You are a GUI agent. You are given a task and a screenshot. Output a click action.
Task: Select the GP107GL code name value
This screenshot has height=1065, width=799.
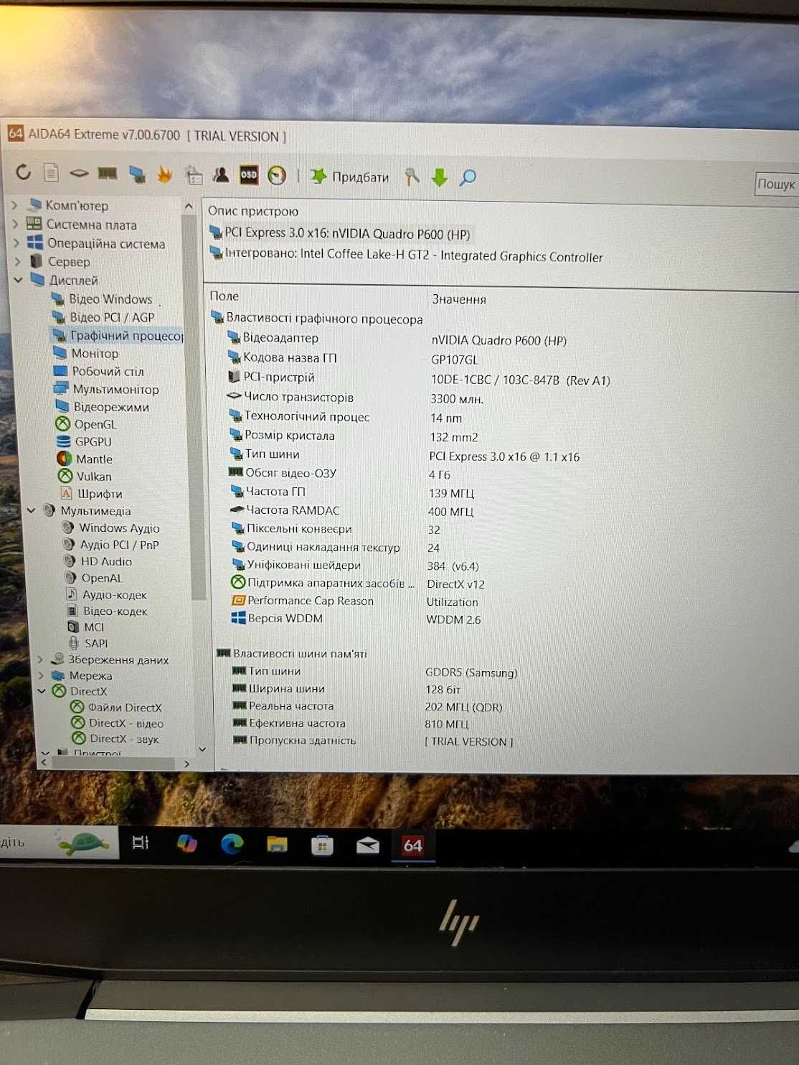(x=454, y=360)
